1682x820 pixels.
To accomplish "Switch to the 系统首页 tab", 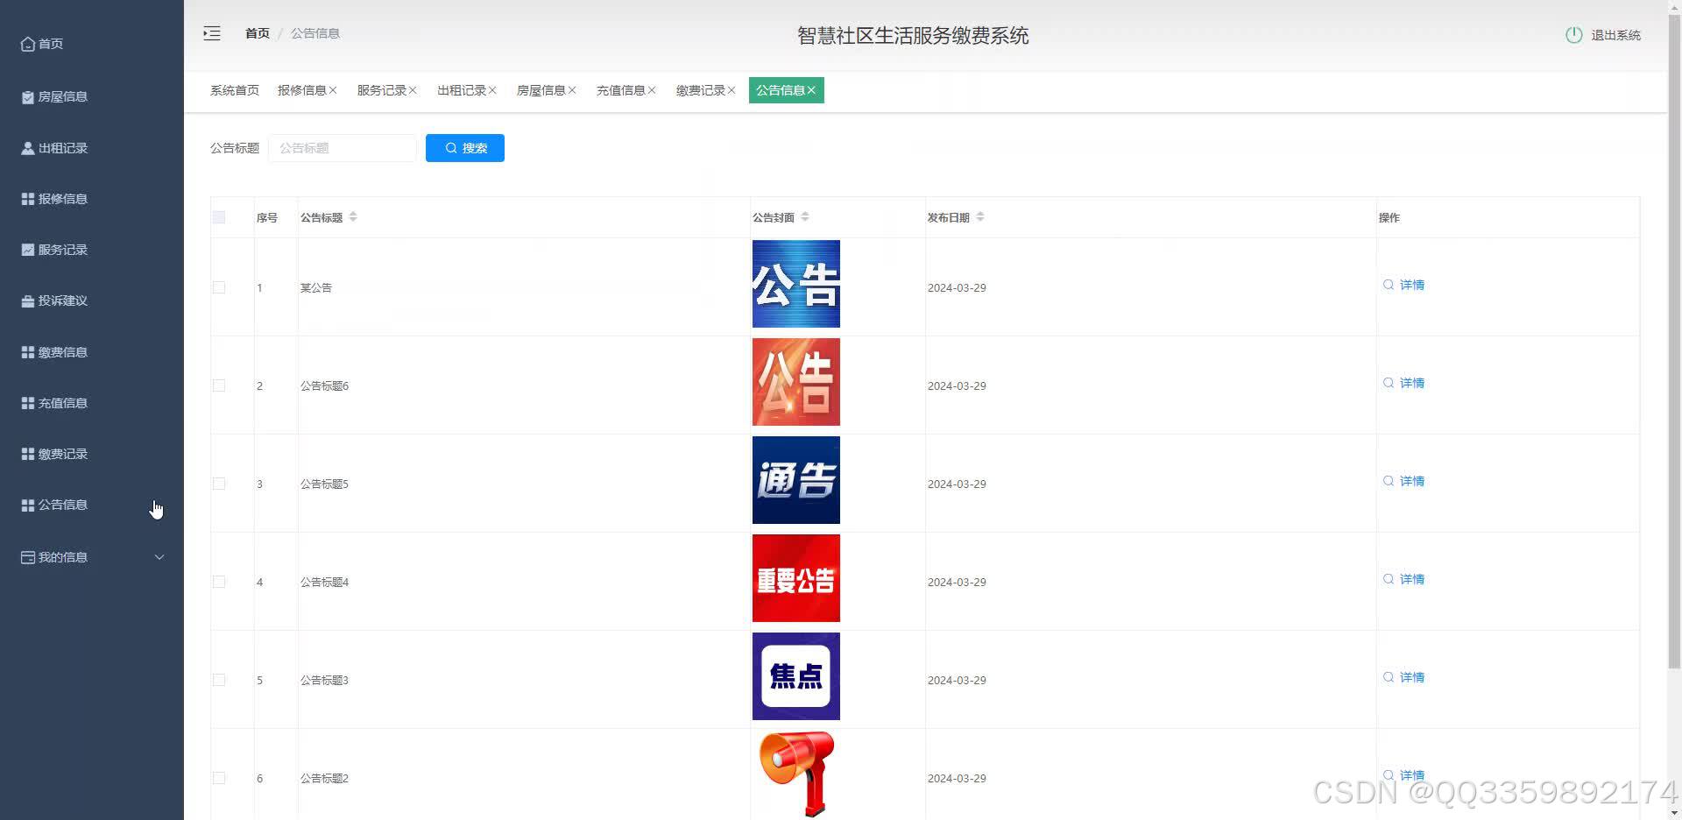I will pos(235,90).
